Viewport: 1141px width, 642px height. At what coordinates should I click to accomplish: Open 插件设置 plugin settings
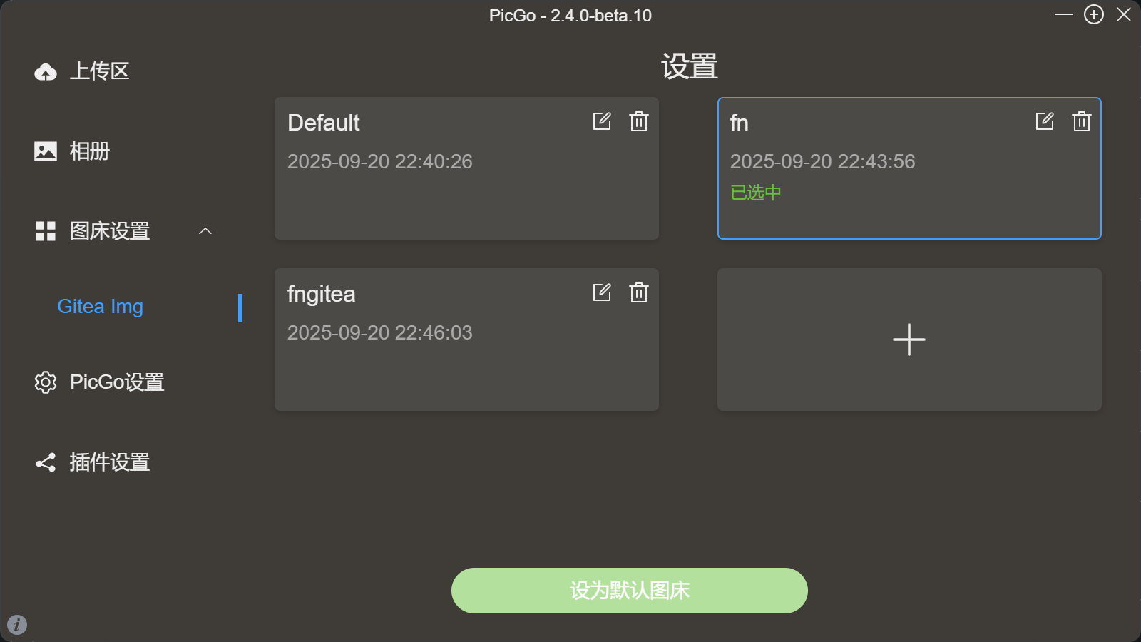coord(109,462)
